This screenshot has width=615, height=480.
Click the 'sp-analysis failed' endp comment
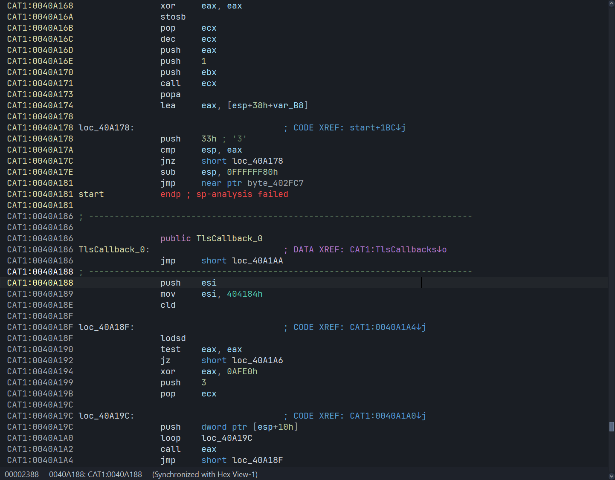click(242, 194)
